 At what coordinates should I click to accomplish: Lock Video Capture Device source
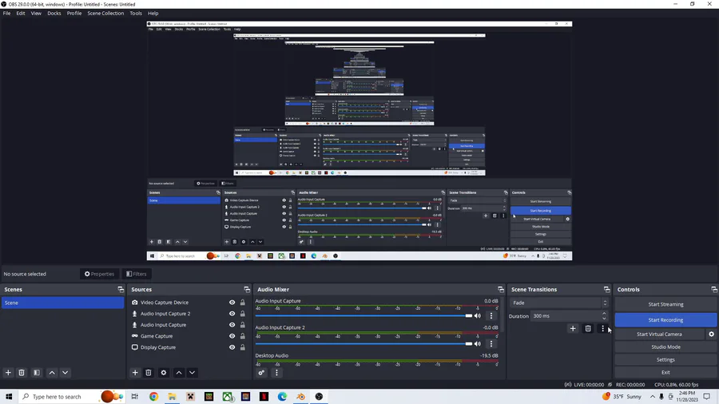pyautogui.click(x=243, y=303)
